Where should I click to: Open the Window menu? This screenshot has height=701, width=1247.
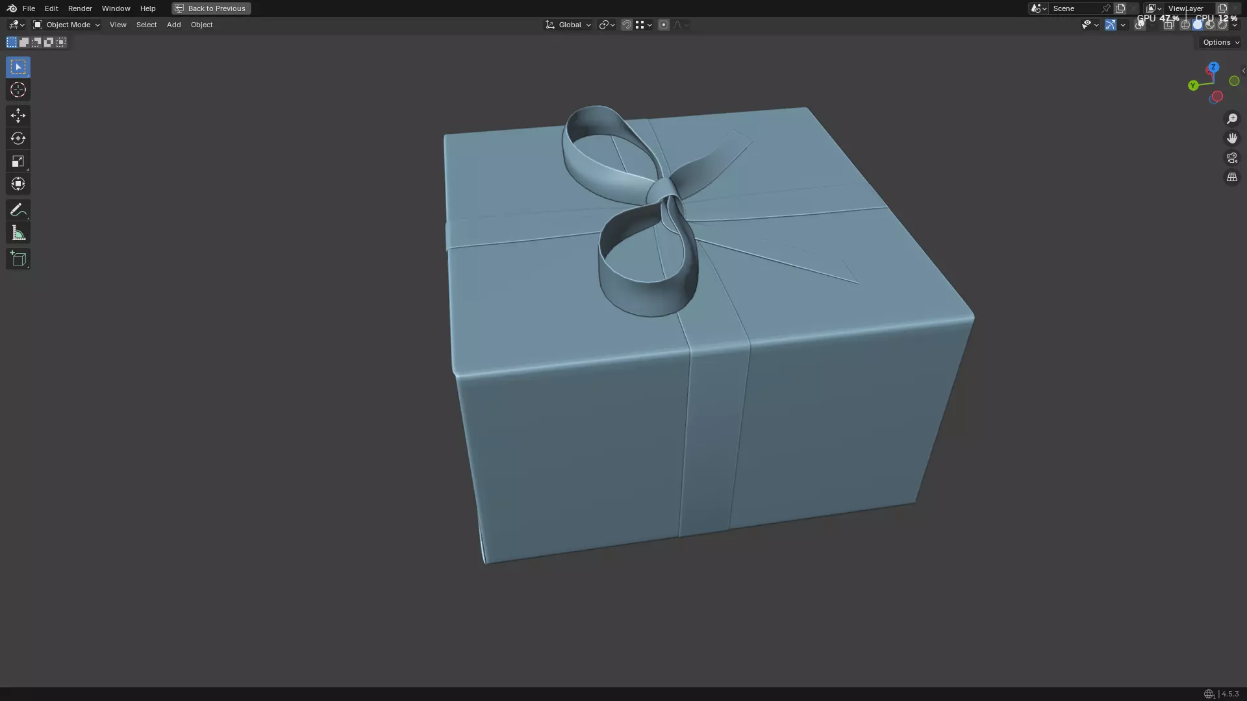point(116,8)
